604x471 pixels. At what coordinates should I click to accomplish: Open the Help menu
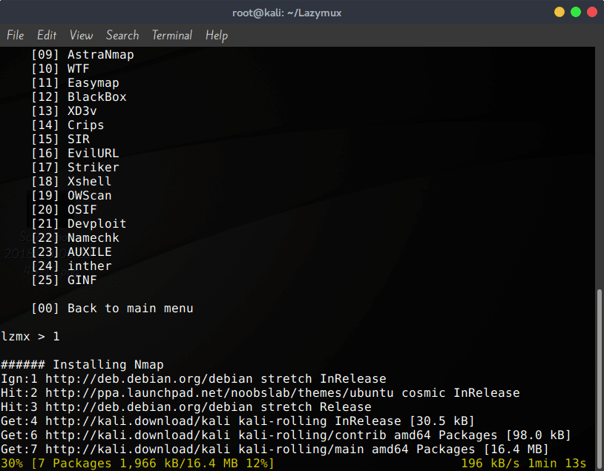point(217,36)
